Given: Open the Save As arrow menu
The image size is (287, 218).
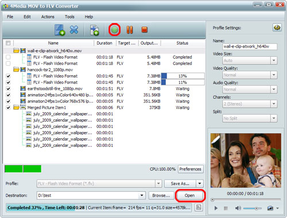Looking at the screenshot, I should click(x=200, y=184).
